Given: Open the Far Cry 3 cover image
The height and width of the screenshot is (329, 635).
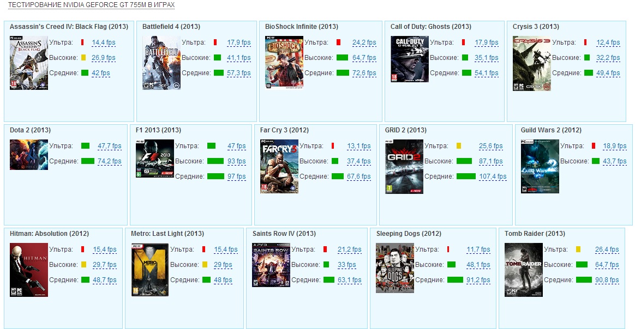Looking at the screenshot, I should pos(279,167).
